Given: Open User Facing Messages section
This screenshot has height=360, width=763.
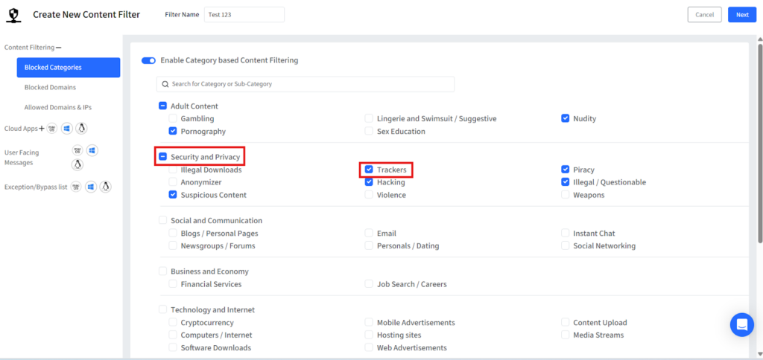Looking at the screenshot, I should pyautogui.click(x=22, y=158).
